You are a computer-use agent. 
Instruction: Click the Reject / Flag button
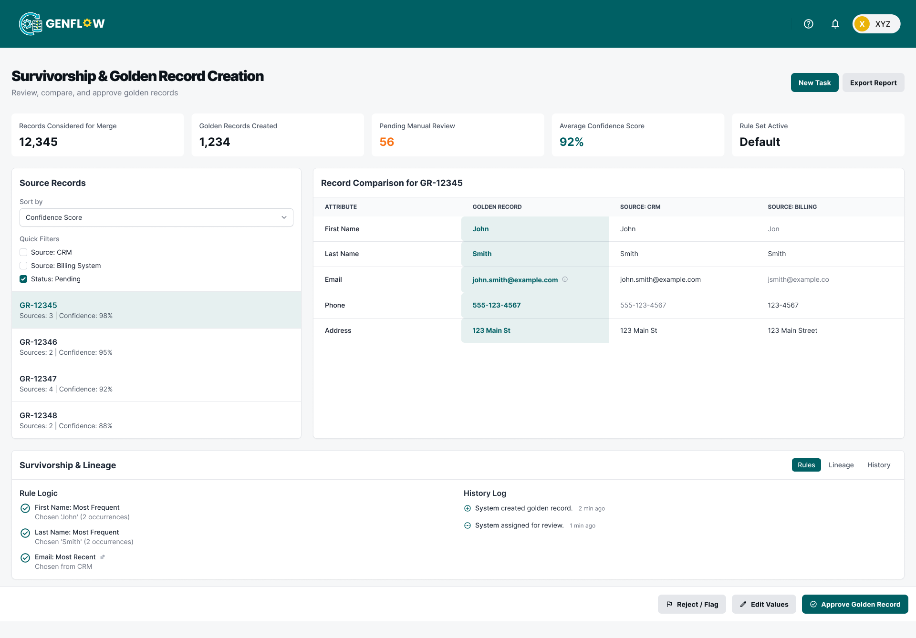click(x=692, y=604)
